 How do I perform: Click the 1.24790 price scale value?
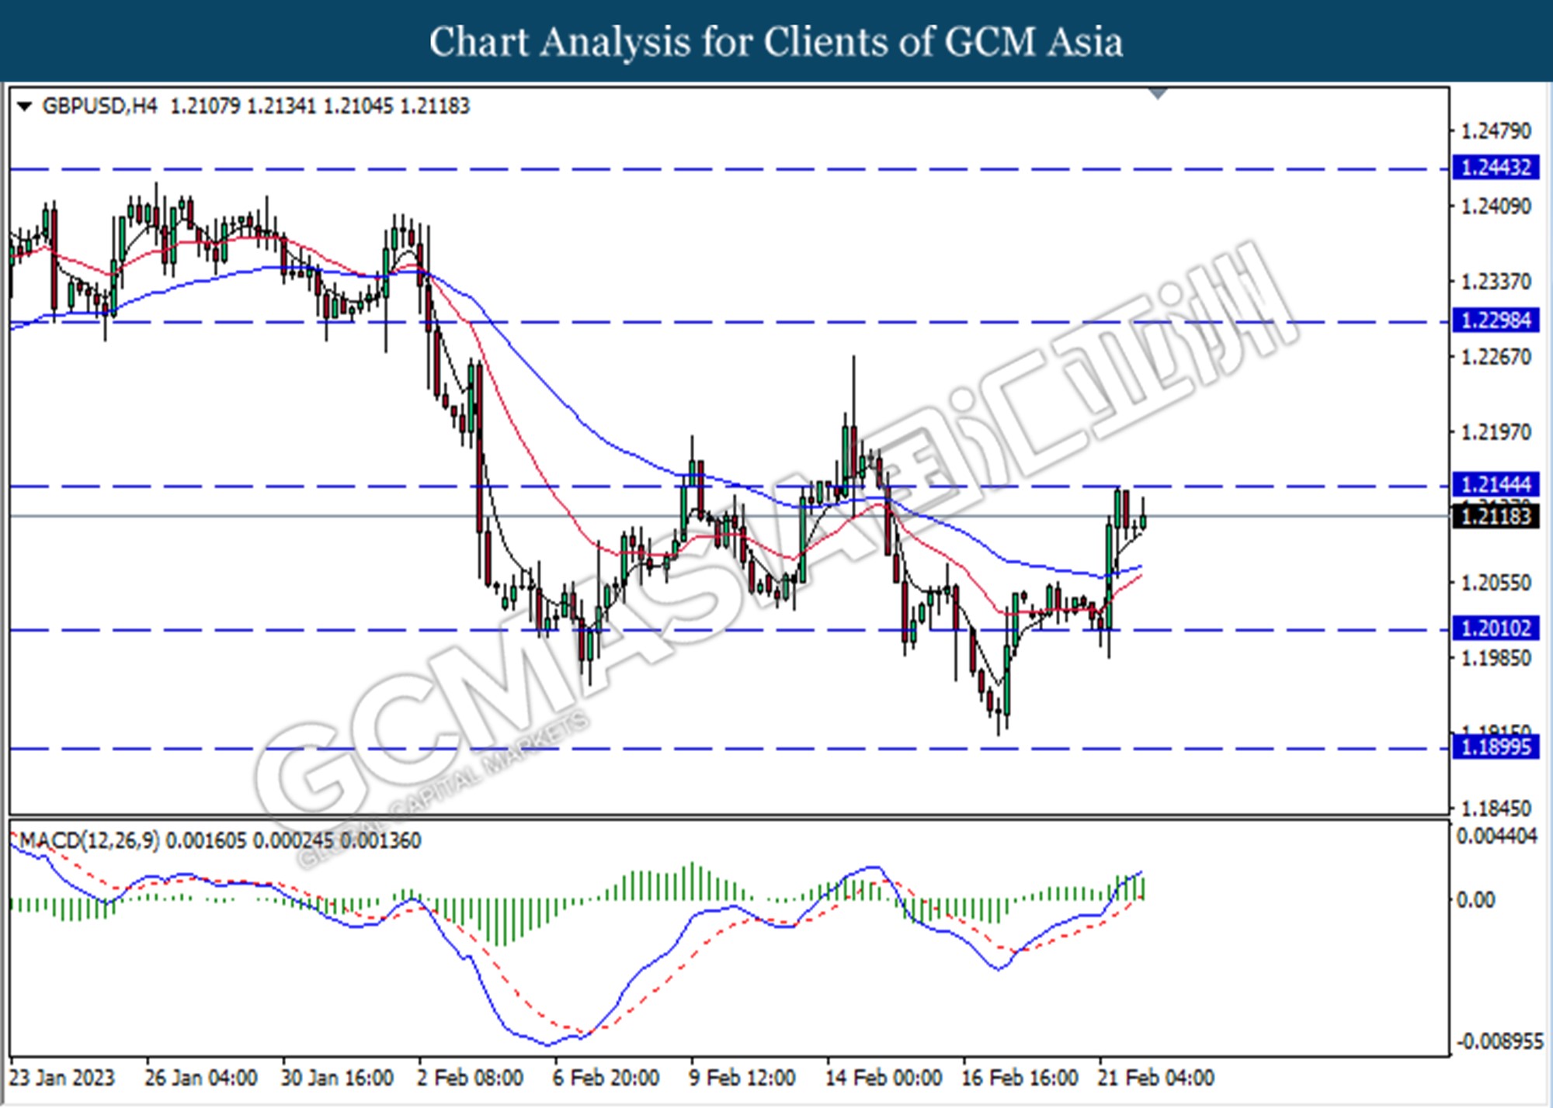coord(1496,131)
